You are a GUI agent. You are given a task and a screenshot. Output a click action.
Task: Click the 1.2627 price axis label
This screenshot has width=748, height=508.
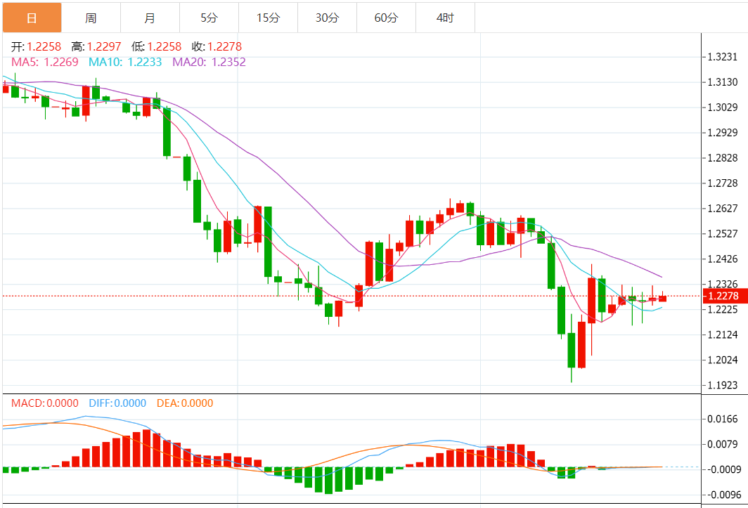click(x=722, y=209)
